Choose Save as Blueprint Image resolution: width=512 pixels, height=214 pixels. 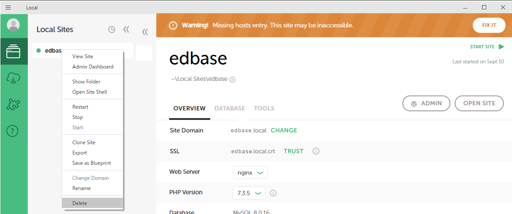click(92, 163)
